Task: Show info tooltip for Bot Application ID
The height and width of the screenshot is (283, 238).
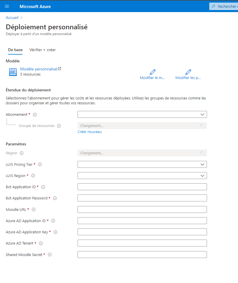Action: tap(43, 187)
